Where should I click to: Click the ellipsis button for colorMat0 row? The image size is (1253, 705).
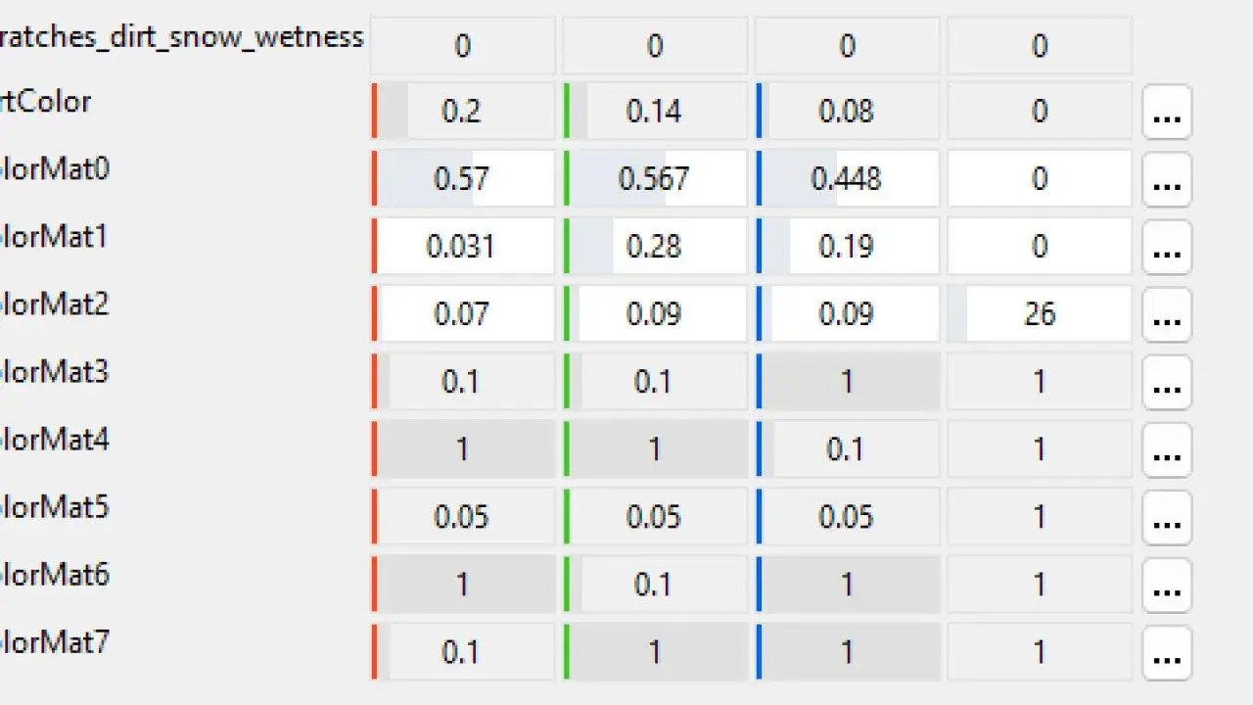point(1166,179)
